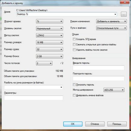Open the Размер слова dropdown
Image resolution: width=131 pixels, height=131 pixels.
50,49
